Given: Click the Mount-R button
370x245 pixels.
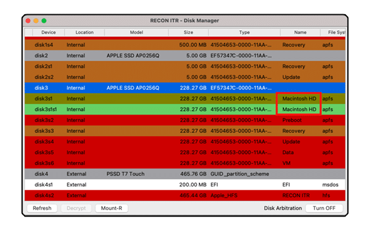Looking at the screenshot, I should (112, 208).
